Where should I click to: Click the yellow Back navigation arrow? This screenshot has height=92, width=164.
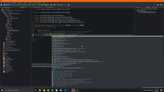61,5
